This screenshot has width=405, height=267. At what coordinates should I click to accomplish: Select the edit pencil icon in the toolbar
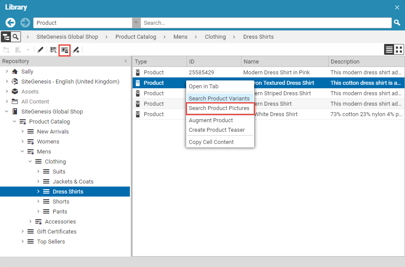pyautogui.click(x=40, y=50)
